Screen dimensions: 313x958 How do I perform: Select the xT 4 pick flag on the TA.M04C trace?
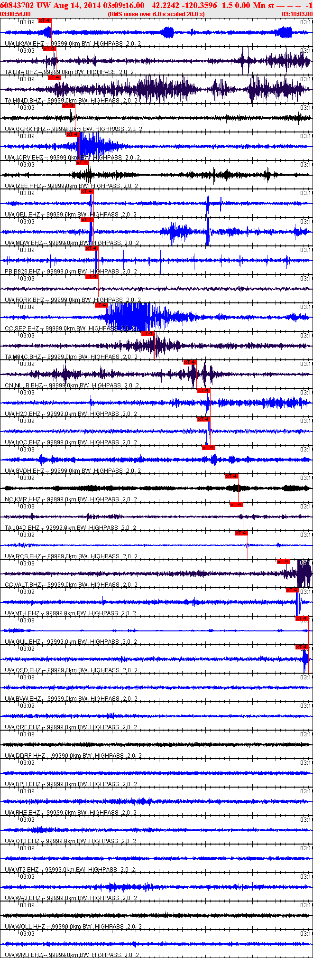[x=148, y=334]
